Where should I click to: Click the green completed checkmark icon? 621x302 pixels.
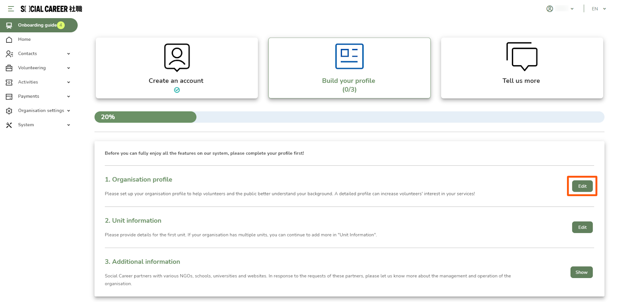pyautogui.click(x=177, y=90)
